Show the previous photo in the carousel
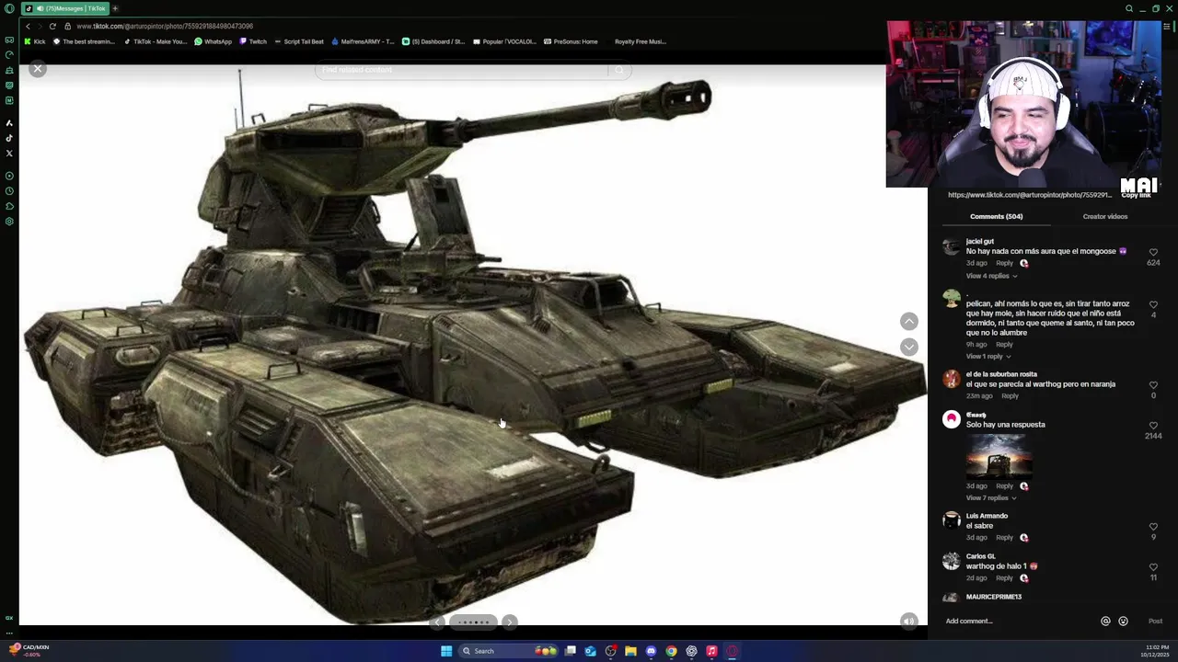This screenshot has height=662, width=1178. pos(438,622)
